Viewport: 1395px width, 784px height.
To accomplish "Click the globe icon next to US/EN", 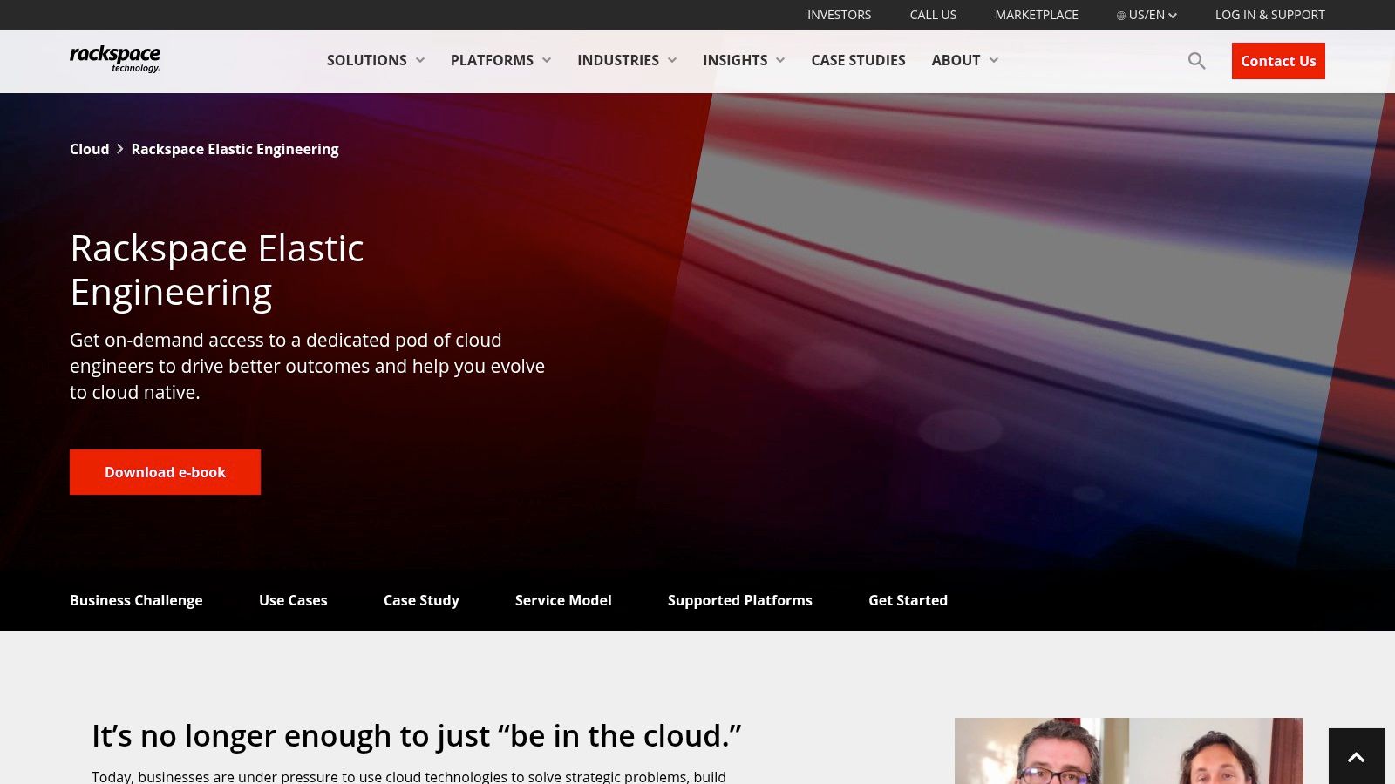I will point(1122,15).
